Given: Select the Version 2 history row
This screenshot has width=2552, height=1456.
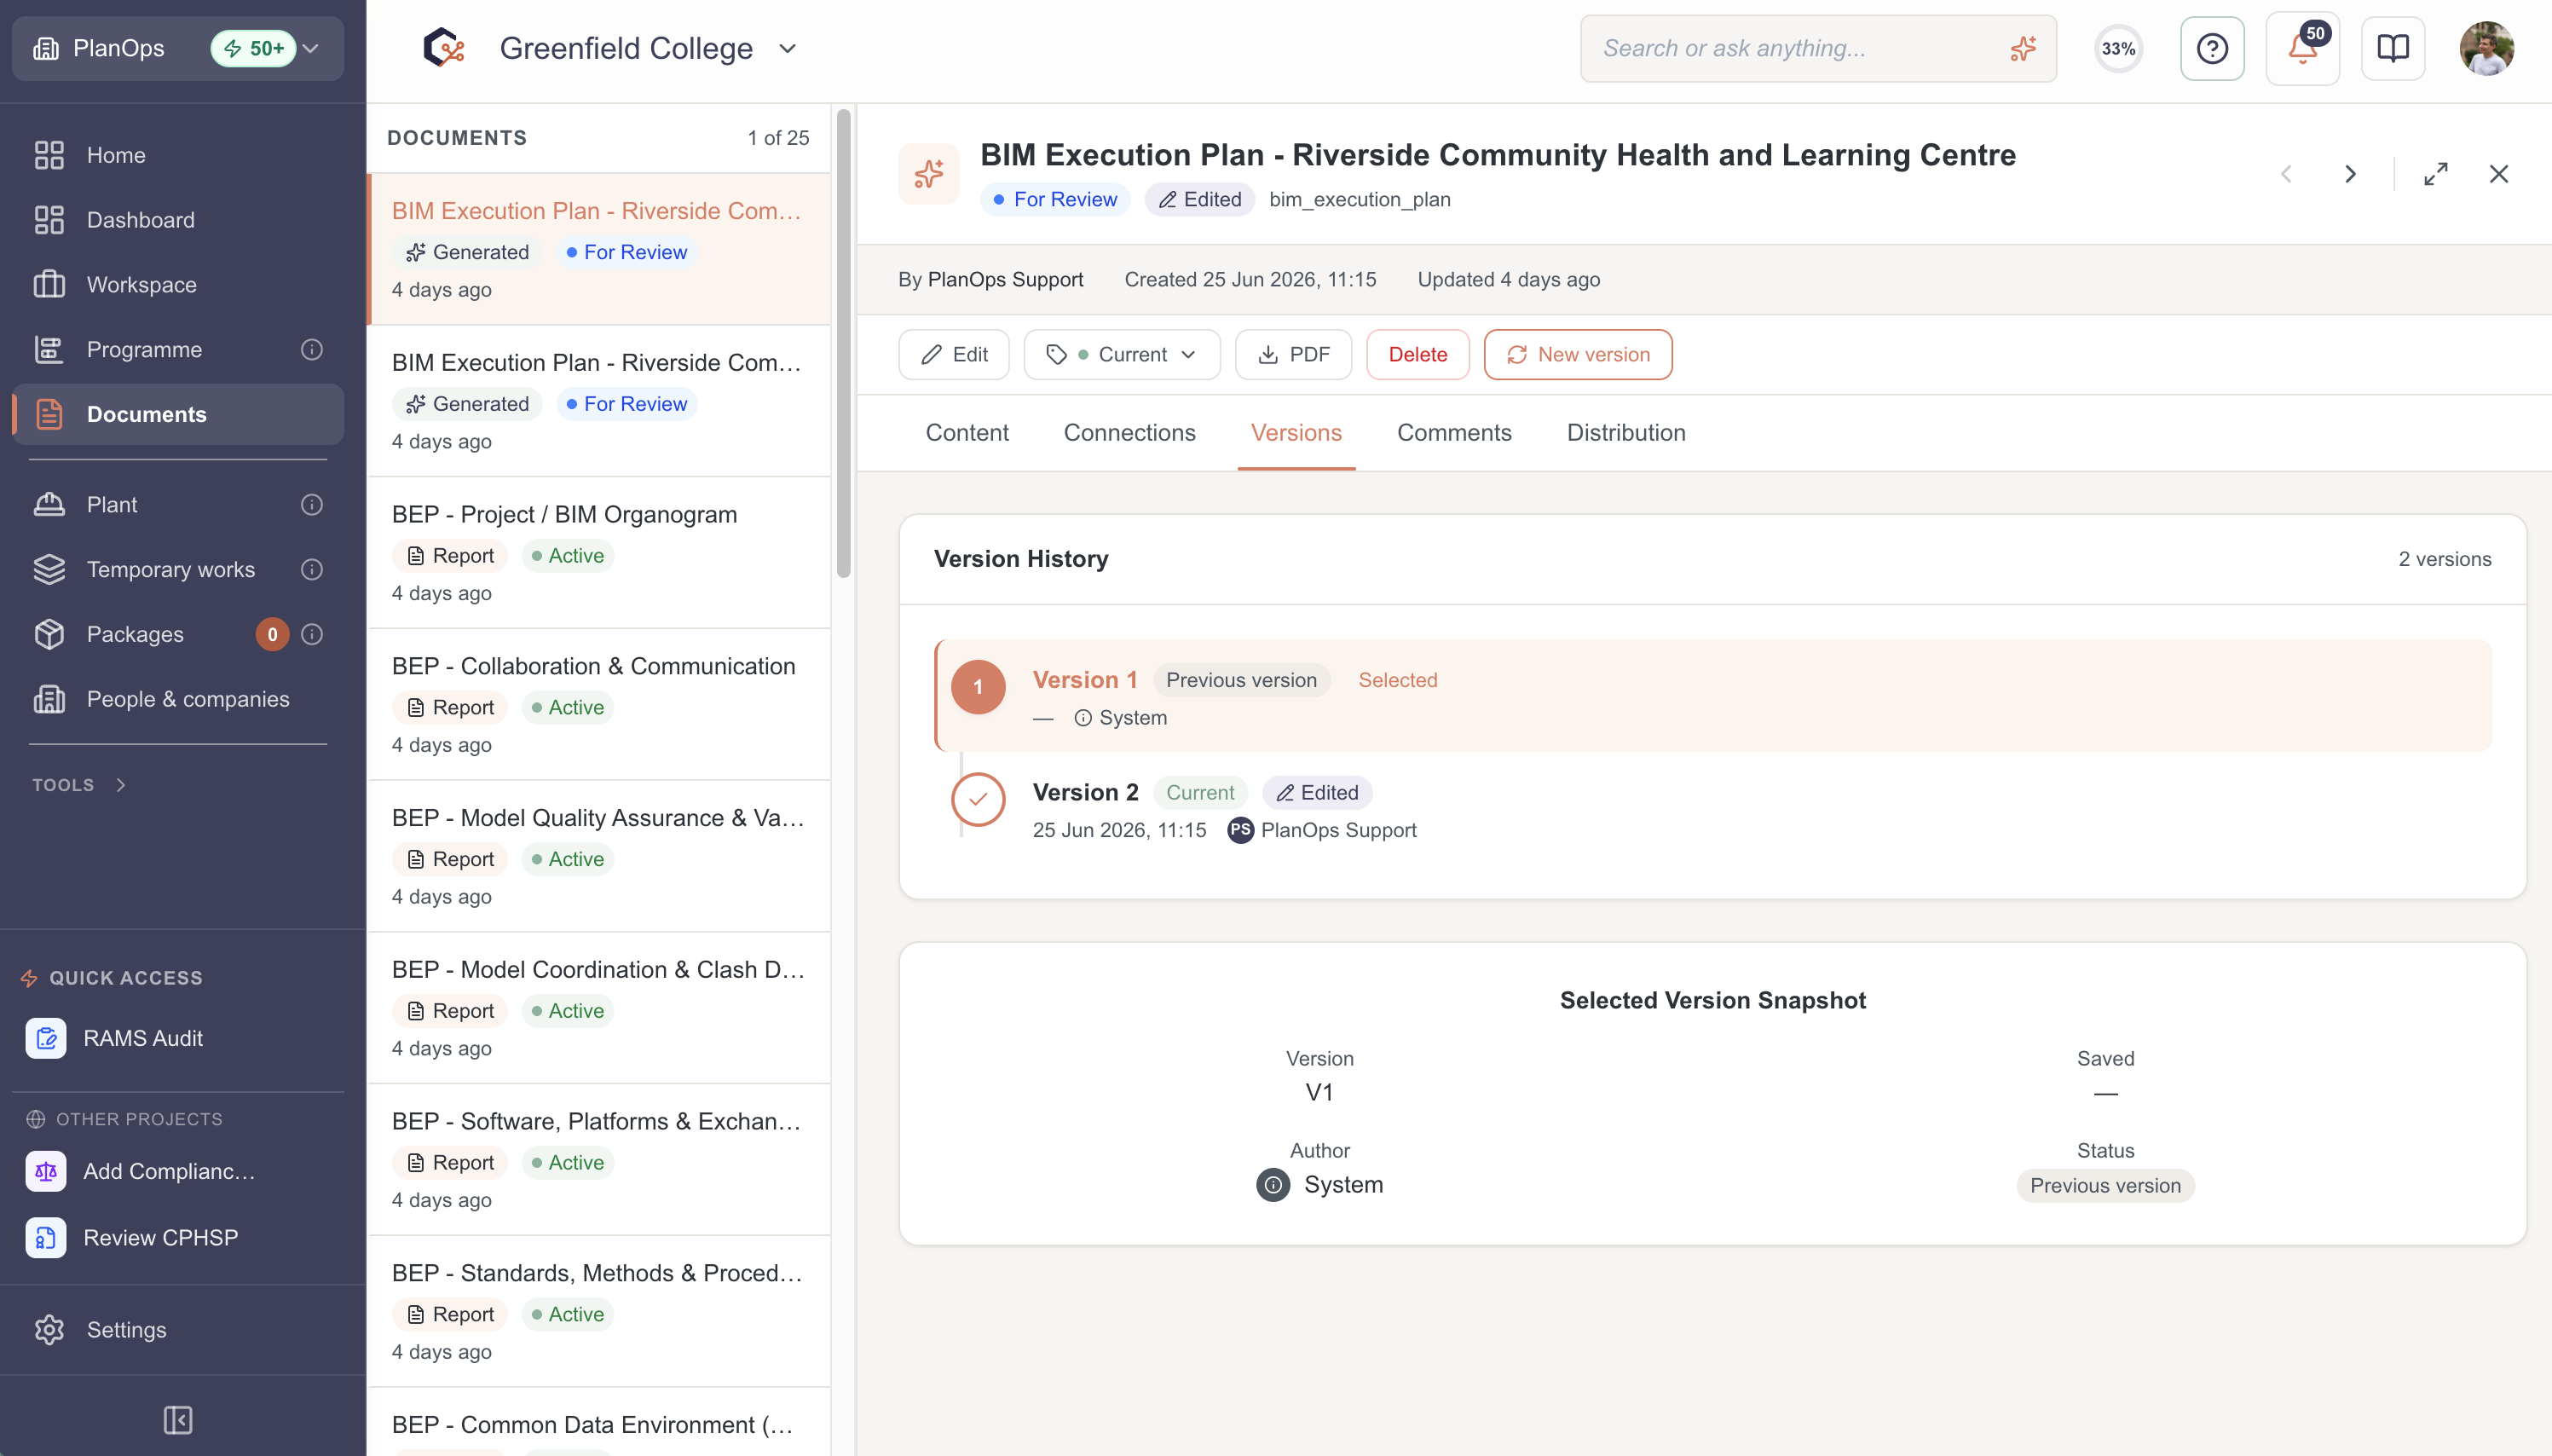Looking at the screenshot, I should click(1712, 810).
